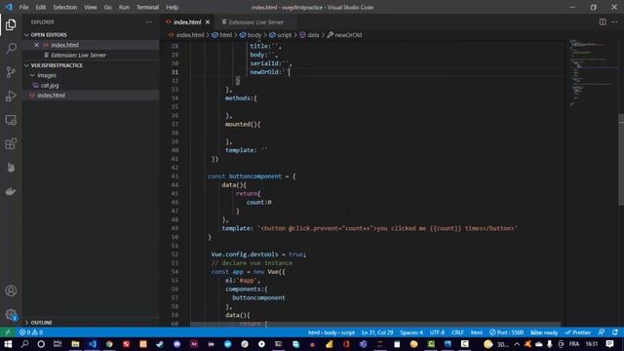624x351 pixels.
Task: Open Chrome from the Windows taskbar
Action: (x=109, y=344)
